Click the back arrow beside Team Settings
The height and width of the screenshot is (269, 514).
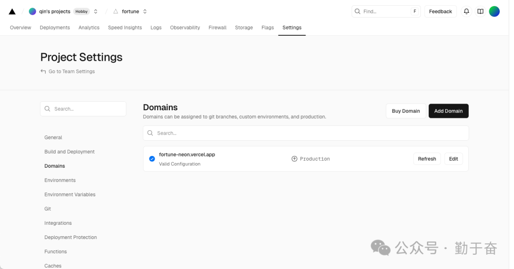pos(43,71)
